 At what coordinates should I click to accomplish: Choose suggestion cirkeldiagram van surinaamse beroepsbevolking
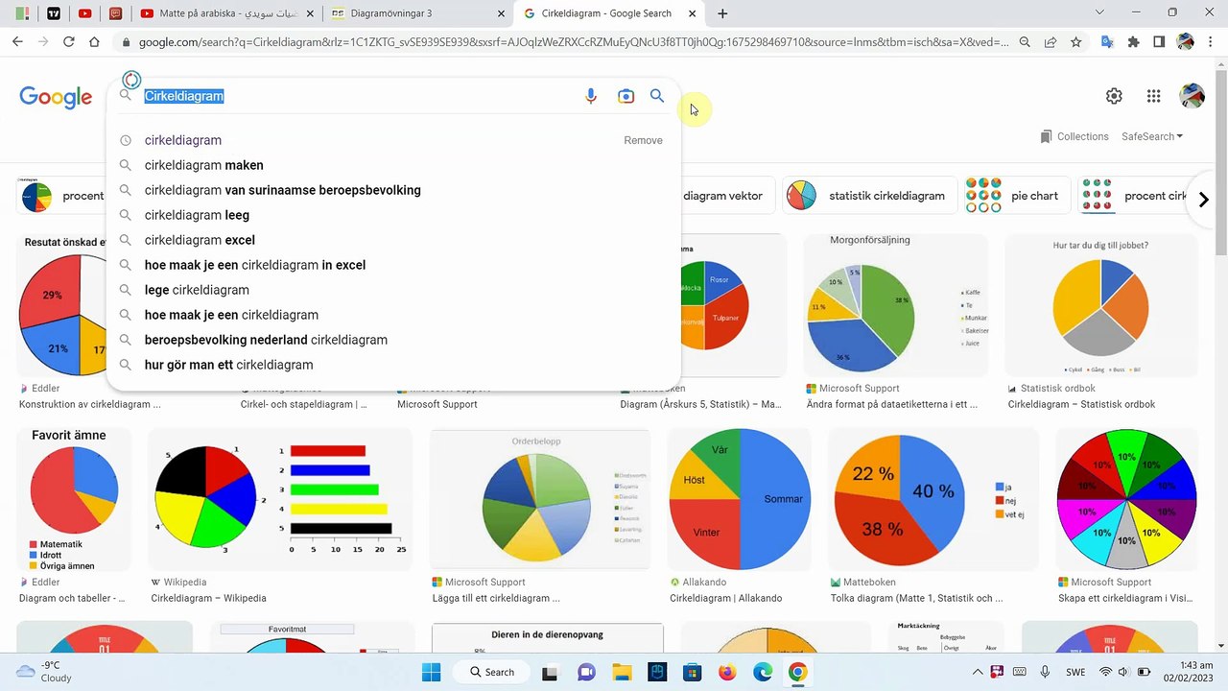[393, 190]
